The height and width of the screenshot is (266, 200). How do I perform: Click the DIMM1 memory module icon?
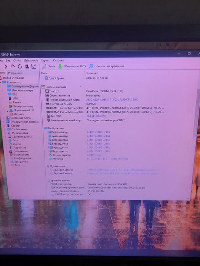click(x=48, y=108)
